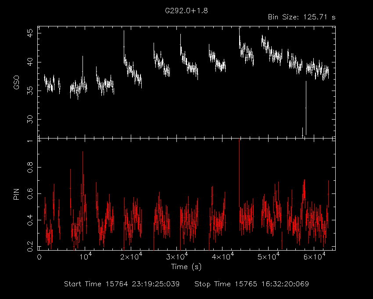Click the 0.6 tick label on PIN axis
373x299 pixels.
(30, 193)
